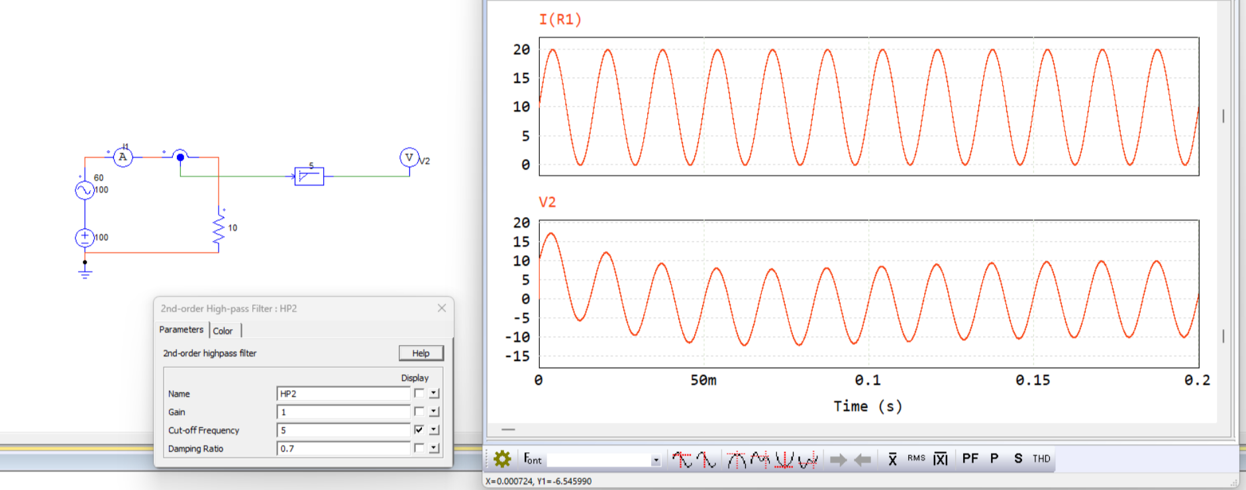1246x490 pixels.
Task: Select the next local min valley icon
Action: coord(784,460)
